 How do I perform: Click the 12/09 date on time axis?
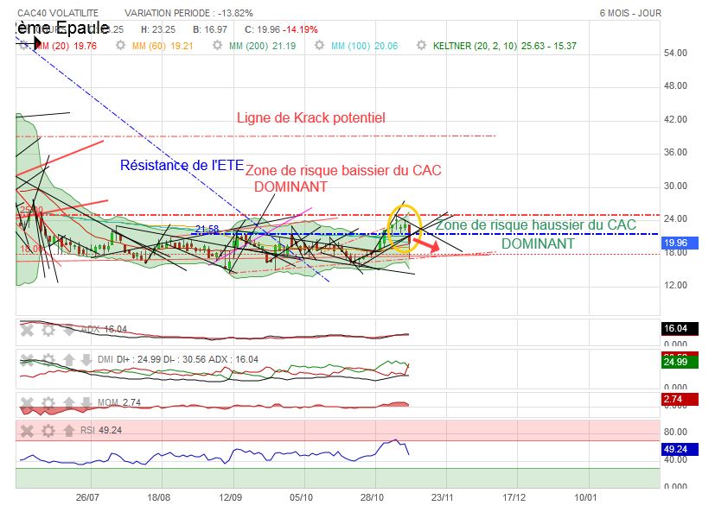pos(230,497)
